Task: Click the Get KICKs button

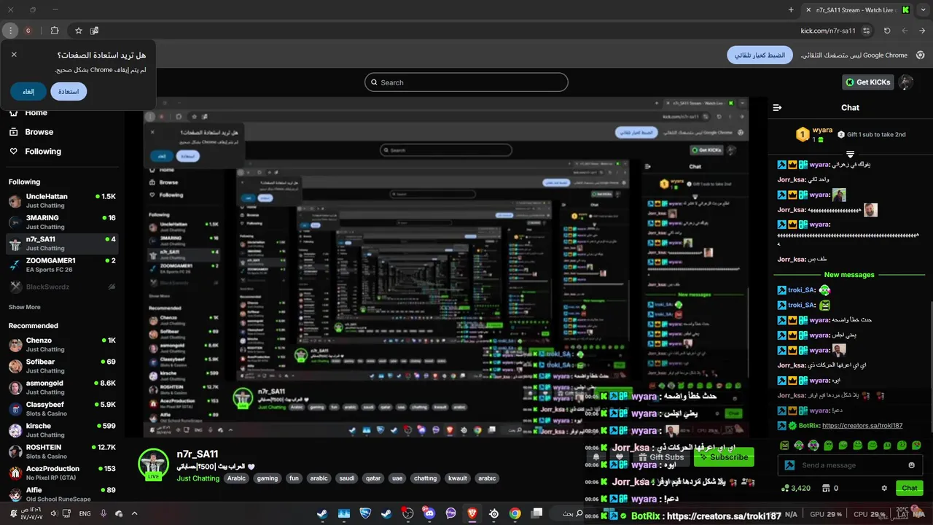Action: pos(868,82)
